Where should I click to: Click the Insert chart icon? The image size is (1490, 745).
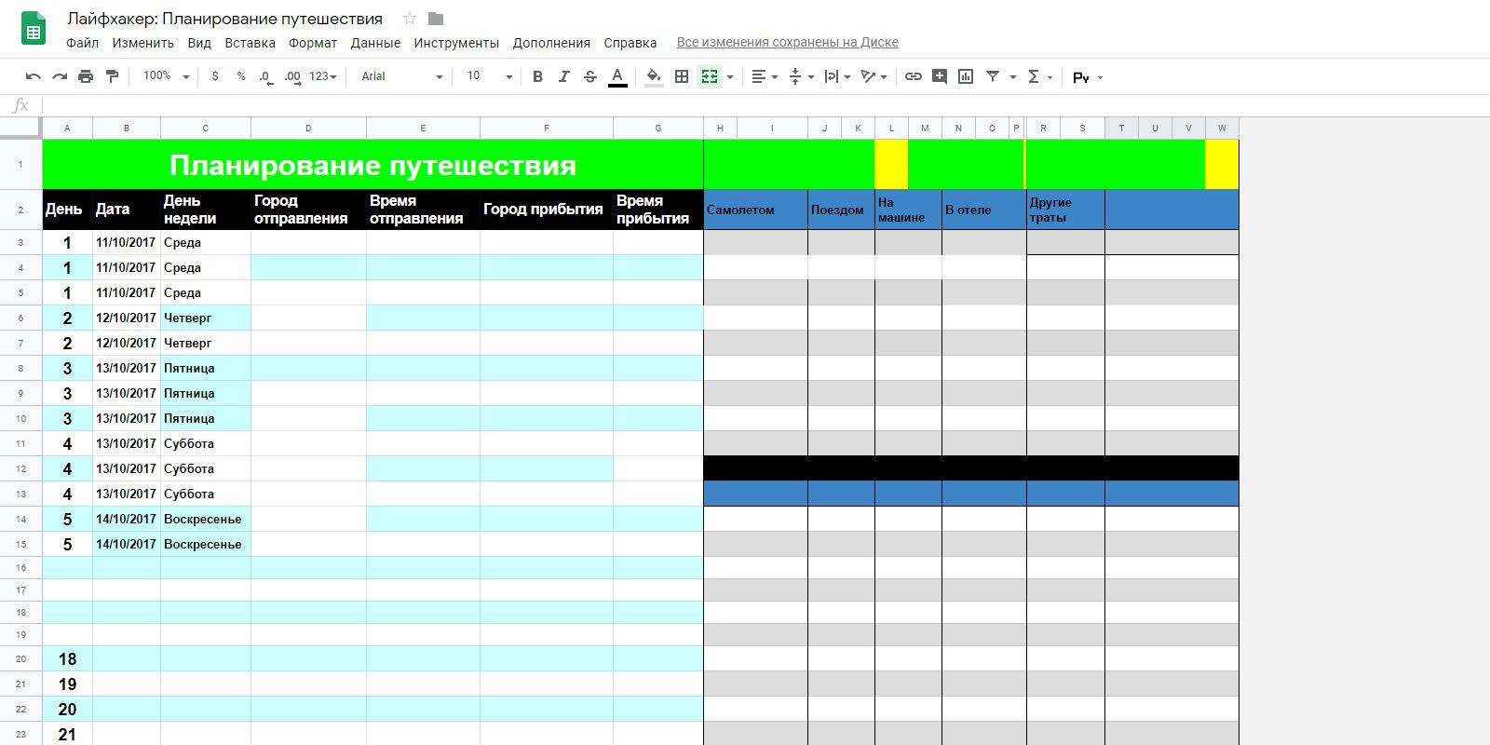966,76
